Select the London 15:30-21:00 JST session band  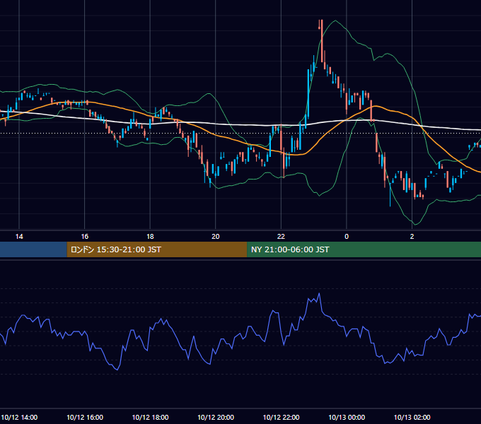click(157, 249)
